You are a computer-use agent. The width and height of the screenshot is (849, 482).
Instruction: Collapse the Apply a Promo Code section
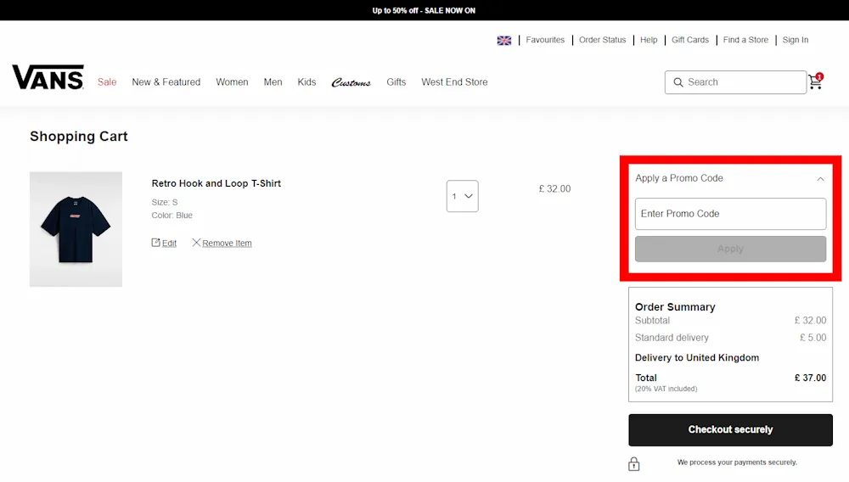(x=820, y=178)
